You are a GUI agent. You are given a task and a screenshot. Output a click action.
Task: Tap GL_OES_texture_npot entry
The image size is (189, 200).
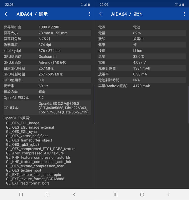24,170
